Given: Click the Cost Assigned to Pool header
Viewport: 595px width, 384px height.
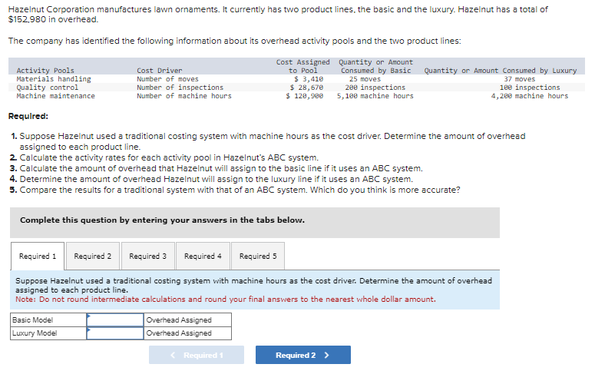Looking at the screenshot, I should pos(302,66).
